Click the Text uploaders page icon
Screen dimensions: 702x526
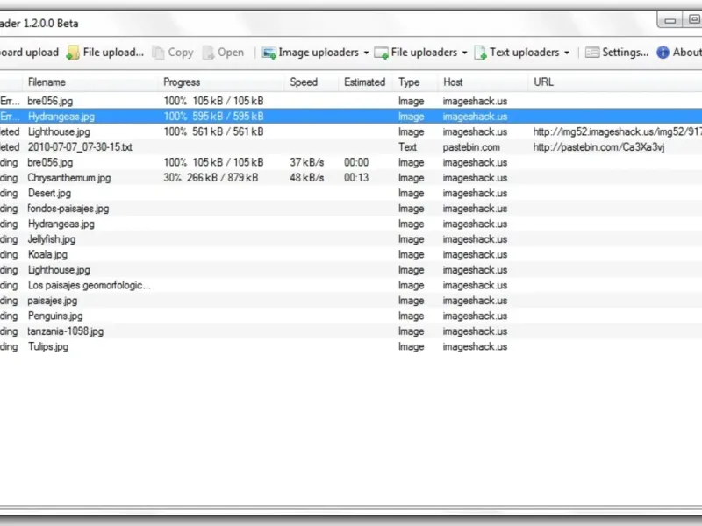480,53
